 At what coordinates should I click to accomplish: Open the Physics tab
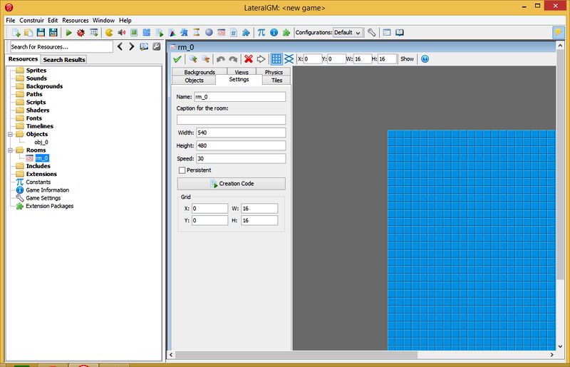274,72
